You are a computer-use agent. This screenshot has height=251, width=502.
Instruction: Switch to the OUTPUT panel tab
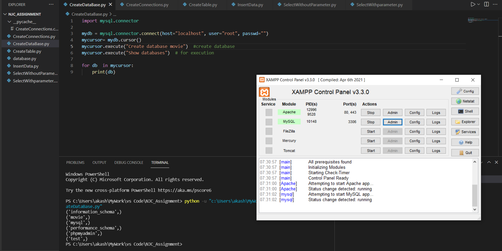pyautogui.click(x=99, y=162)
